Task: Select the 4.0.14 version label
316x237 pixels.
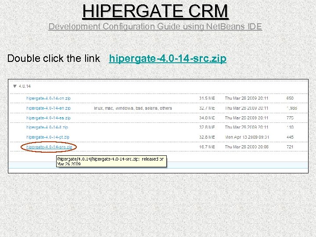Action: coord(25,86)
